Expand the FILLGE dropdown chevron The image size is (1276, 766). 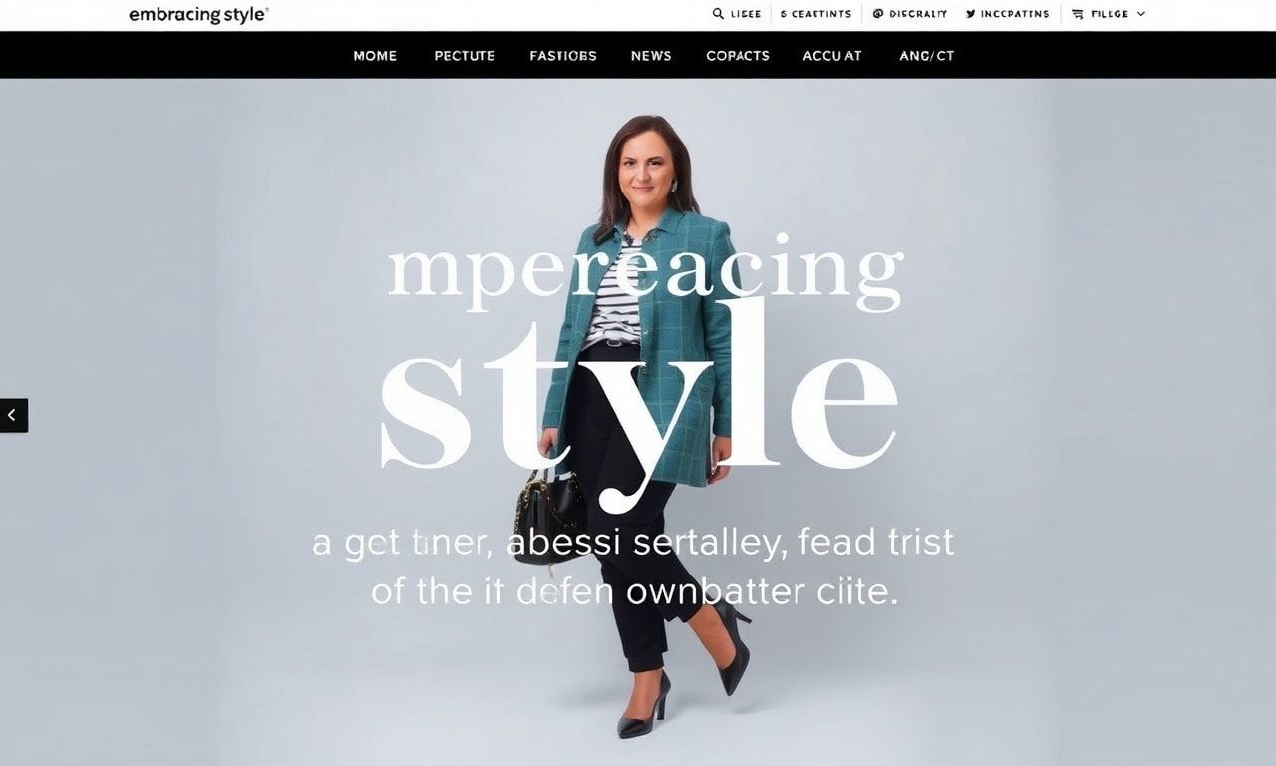click(1141, 14)
